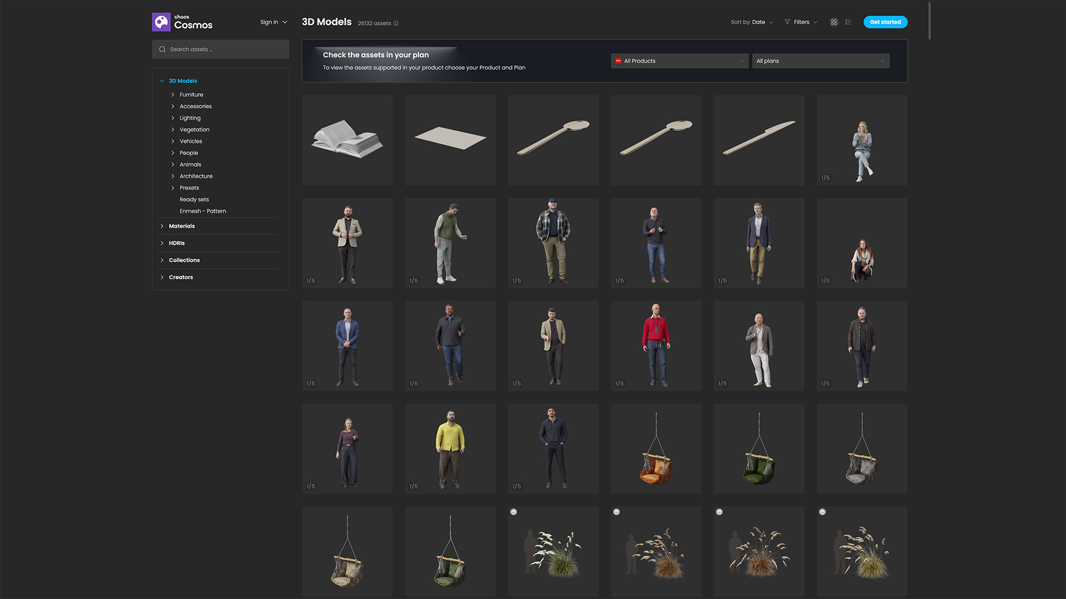Open the HDRIs section
The height and width of the screenshot is (599, 1066).
coord(176,243)
